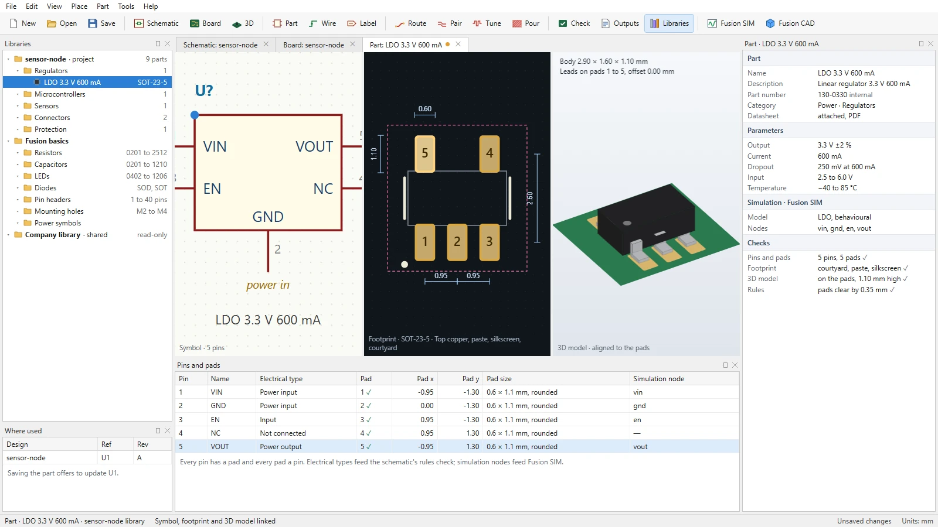Toggle the Libraries panel button
Viewport: 938px width, 527px height.
[669, 23]
